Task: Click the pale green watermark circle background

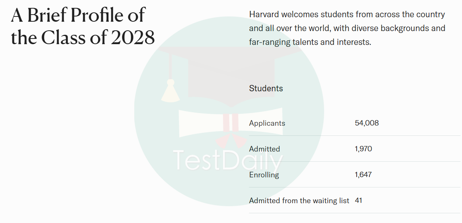Action: 229,111
